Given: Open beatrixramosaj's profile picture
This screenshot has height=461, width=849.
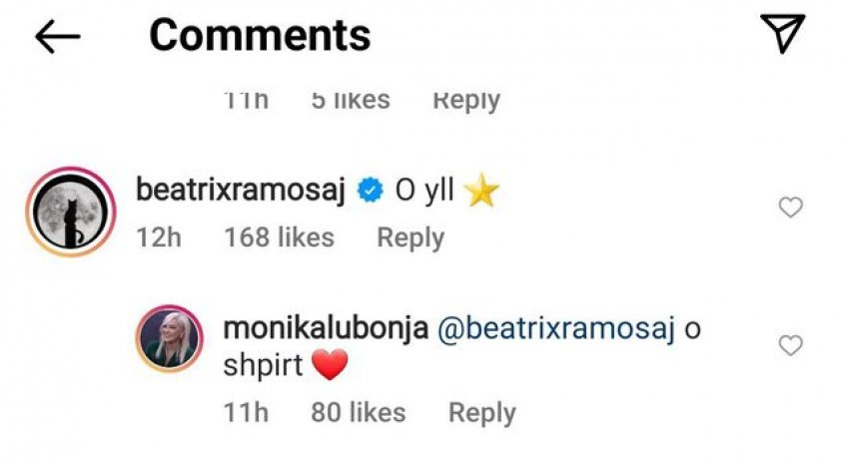Looking at the screenshot, I should tap(70, 212).
